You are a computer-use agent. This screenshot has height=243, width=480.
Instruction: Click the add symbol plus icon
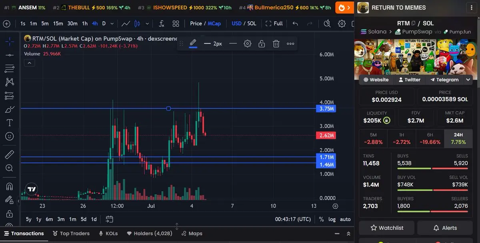coord(6,24)
